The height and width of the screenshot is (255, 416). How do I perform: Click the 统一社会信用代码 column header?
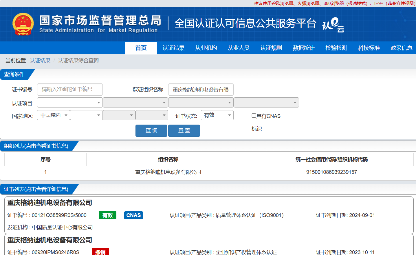(x=332, y=159)
